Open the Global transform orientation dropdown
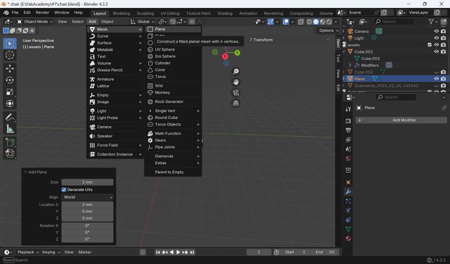The height and width of the screenshot is (264, 450). click(x=142, y=22)
